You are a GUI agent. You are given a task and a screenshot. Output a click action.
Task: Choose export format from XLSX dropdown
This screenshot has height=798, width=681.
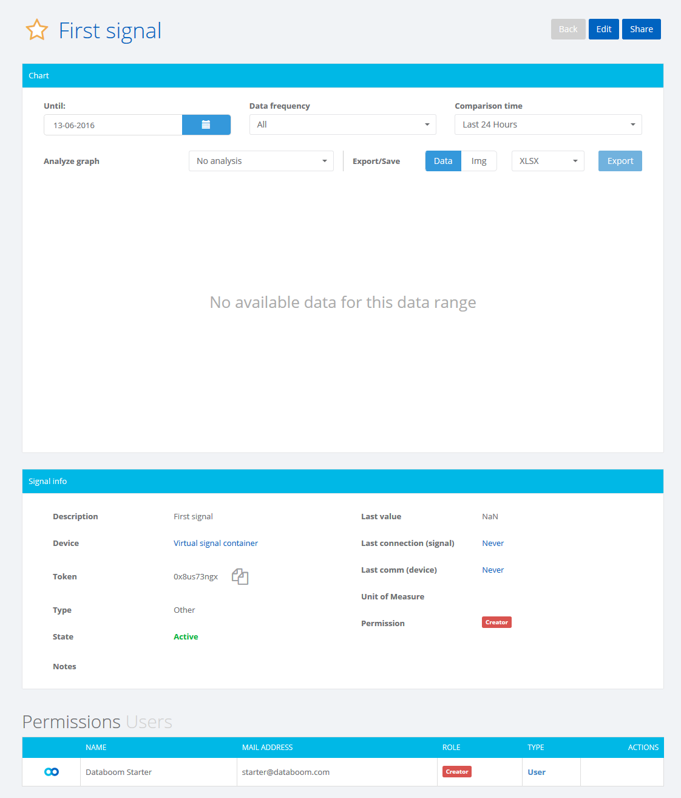point(548,161)
